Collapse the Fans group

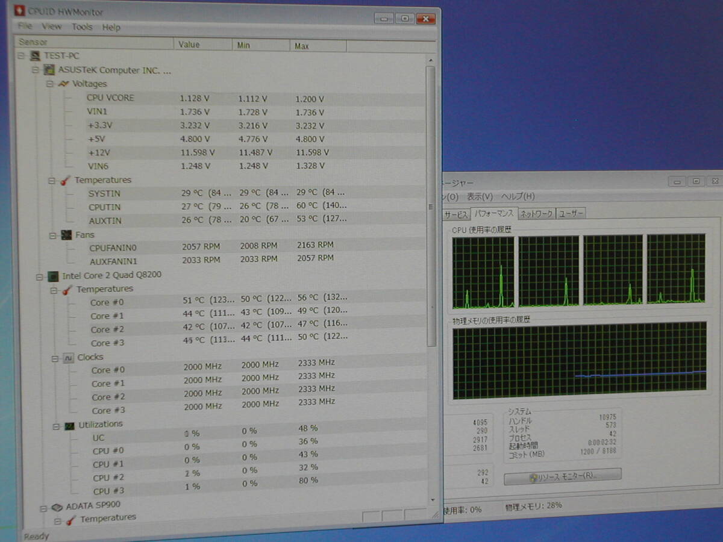point(53,235)
